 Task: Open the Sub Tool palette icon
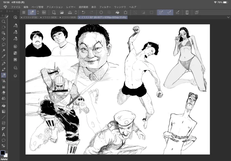pyautogui.click(x=15, y=25)
